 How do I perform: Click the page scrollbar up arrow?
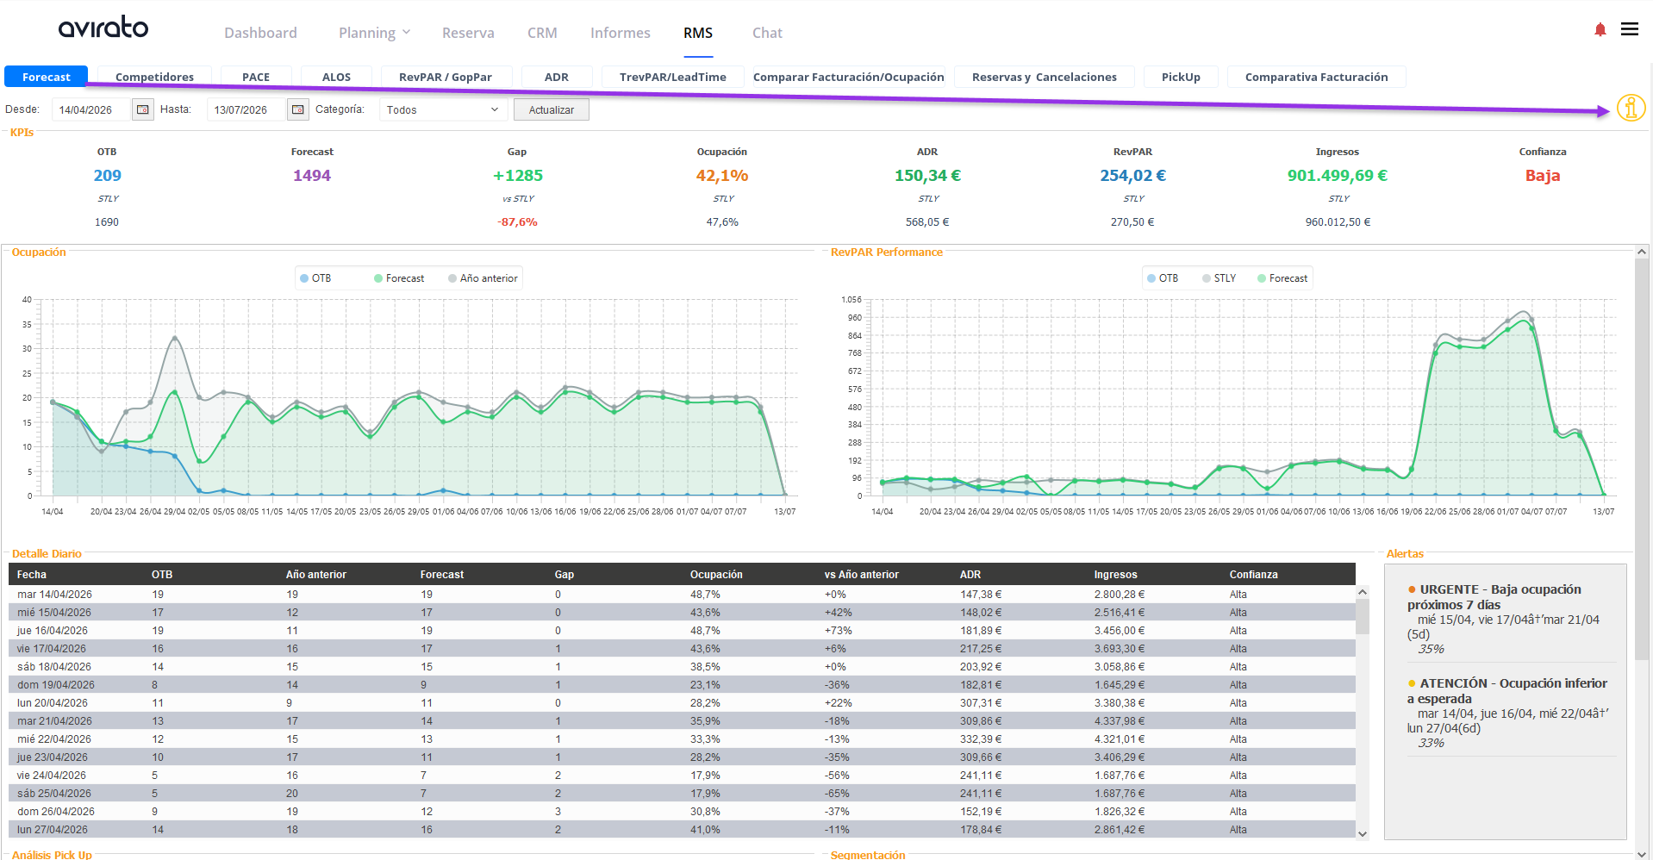(1641, 252)
